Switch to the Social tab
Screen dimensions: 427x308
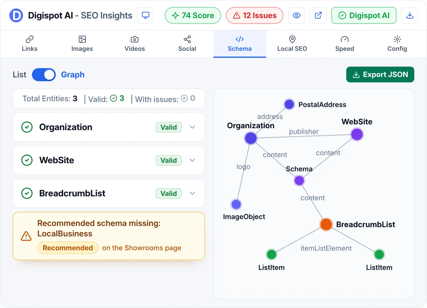click(187, 44)
